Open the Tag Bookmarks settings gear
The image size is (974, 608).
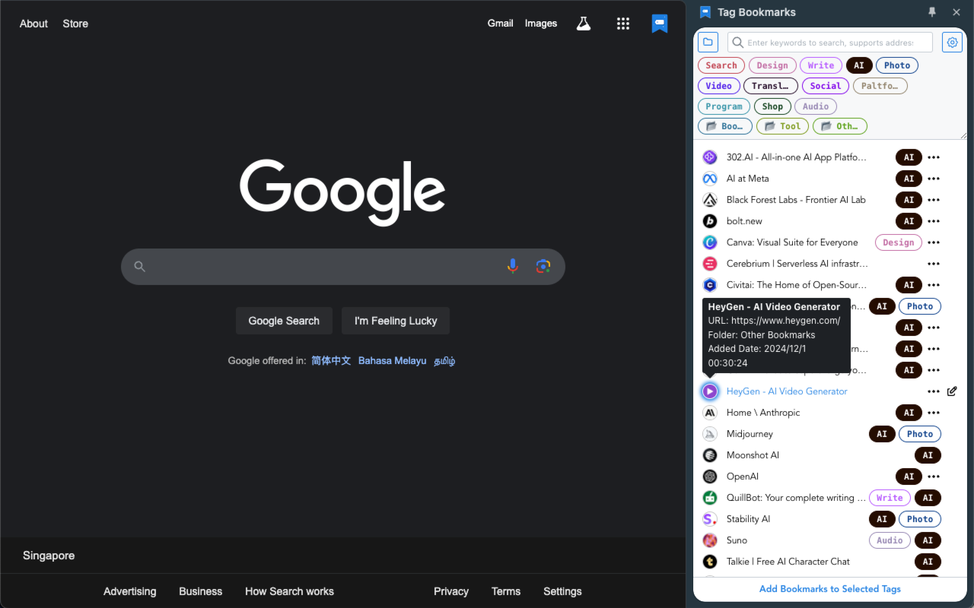[952, 42]
